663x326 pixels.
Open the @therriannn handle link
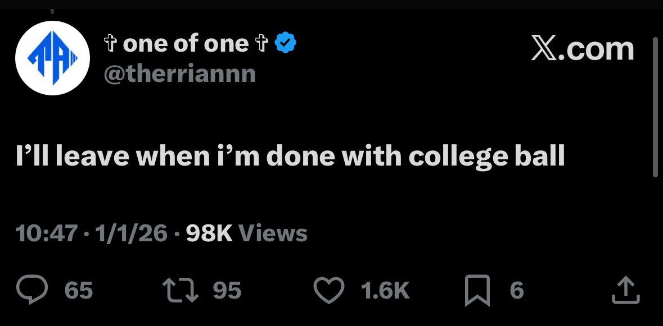[179, 74]
